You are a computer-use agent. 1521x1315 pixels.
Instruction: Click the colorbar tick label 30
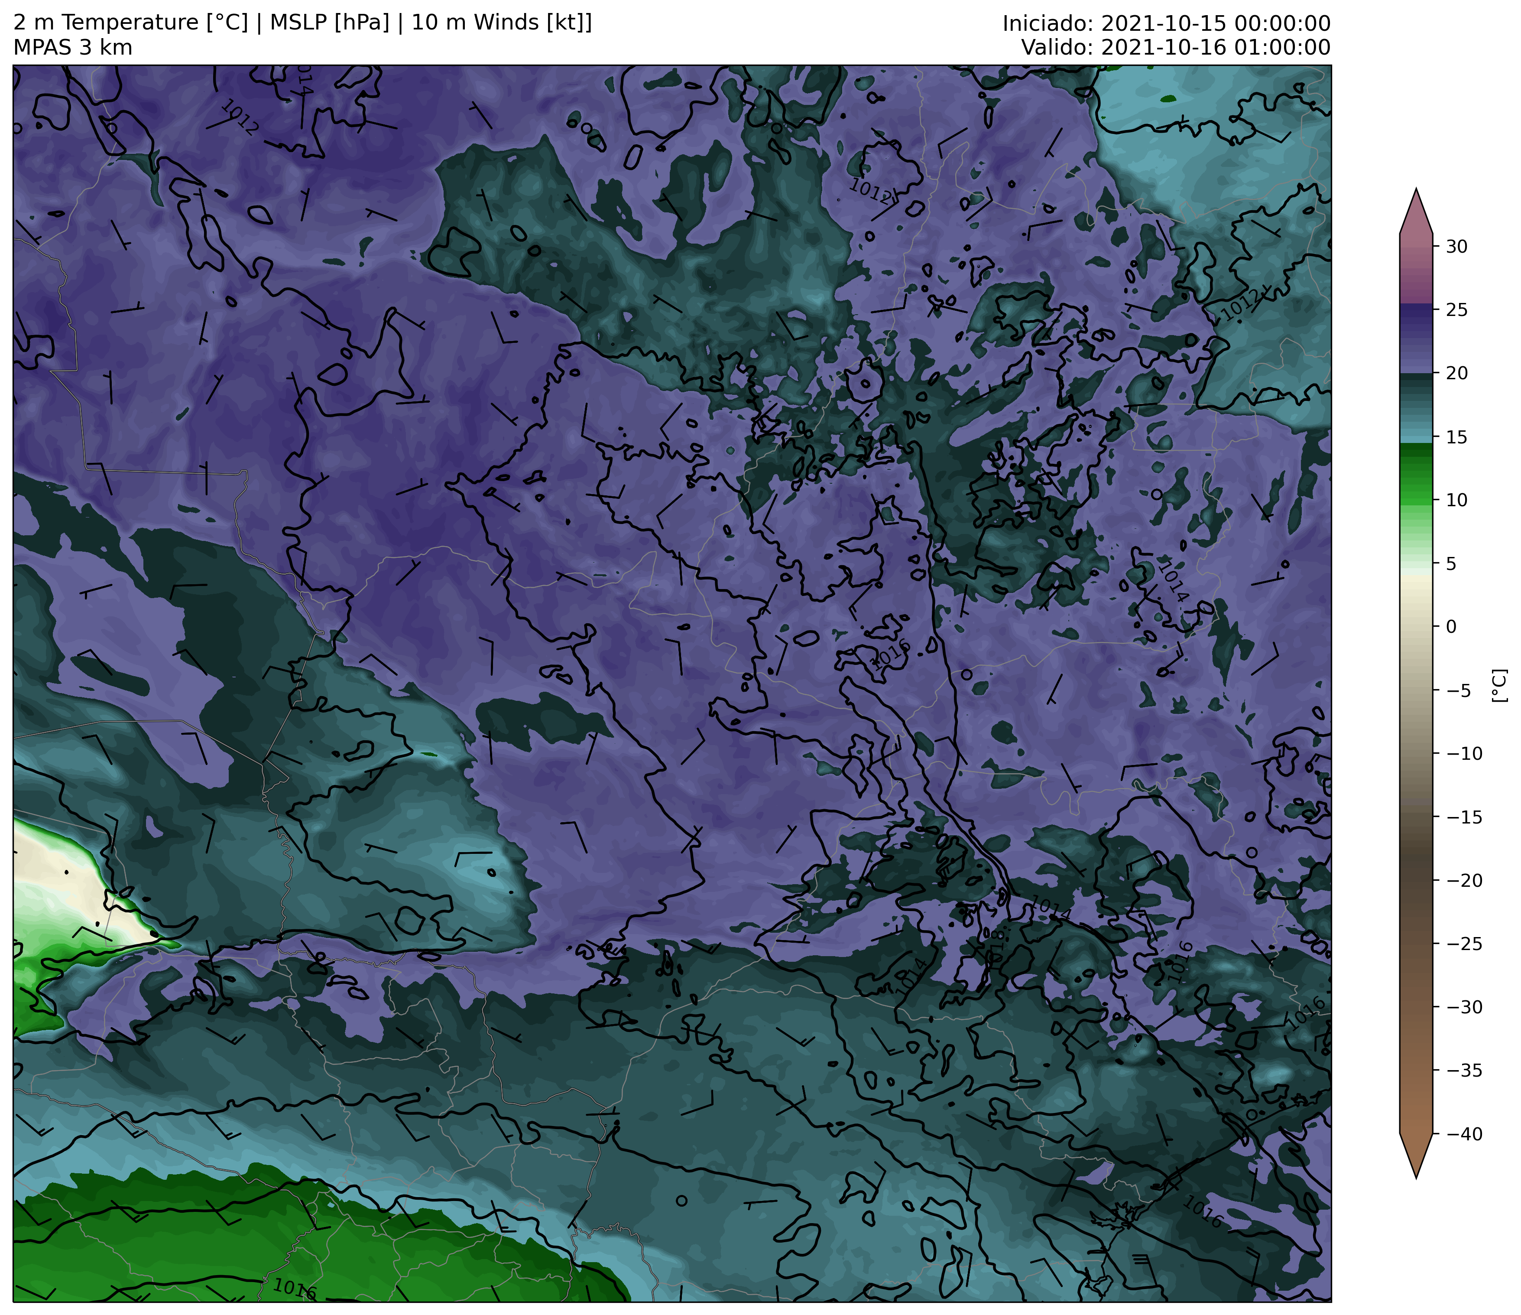click(x=1456, y=247)
